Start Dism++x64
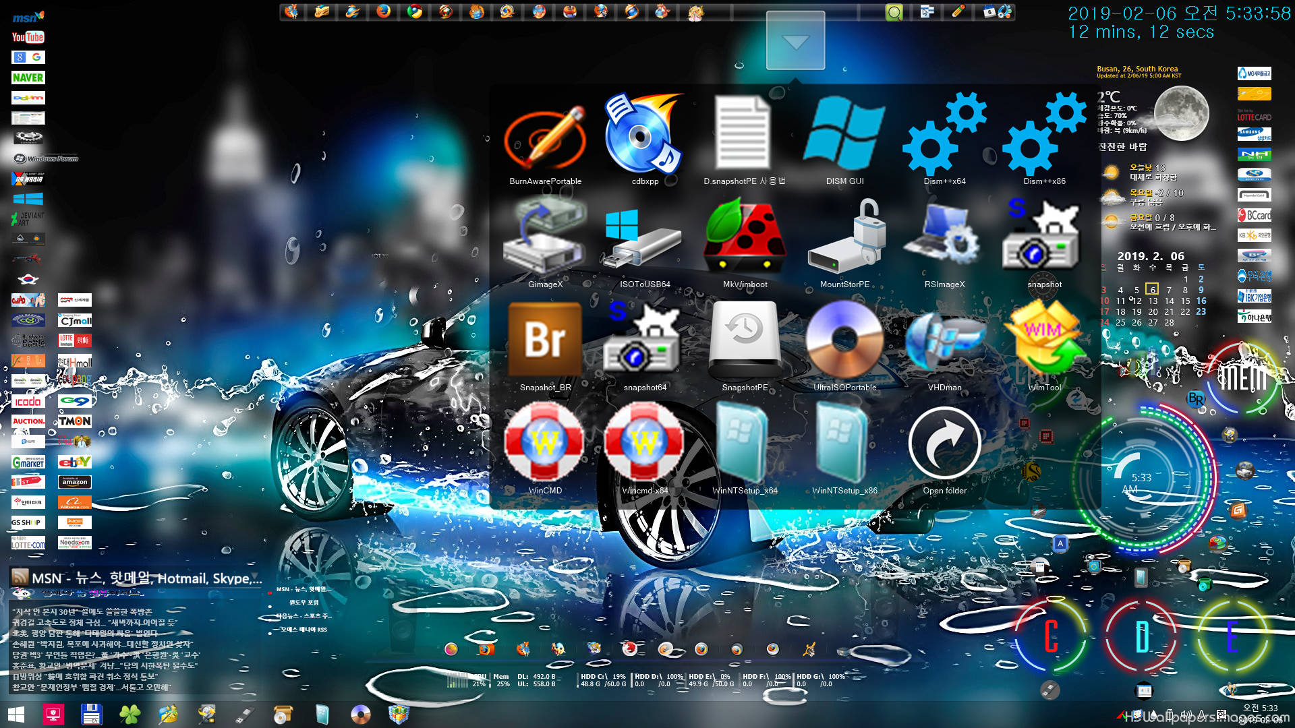The width and height of the screenshot is (1295, 728). 944,133
